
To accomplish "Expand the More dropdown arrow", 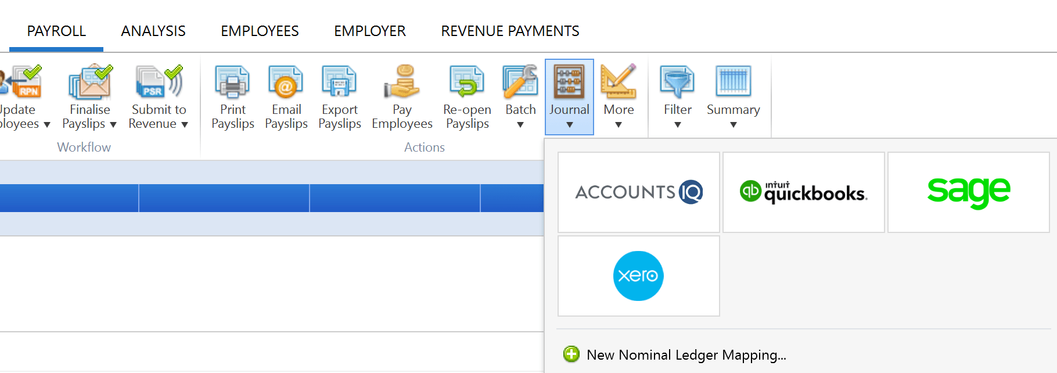I will point(619,124).
